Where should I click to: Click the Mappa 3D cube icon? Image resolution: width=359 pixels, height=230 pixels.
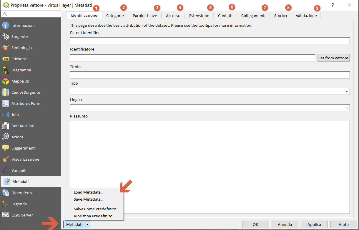6,81
